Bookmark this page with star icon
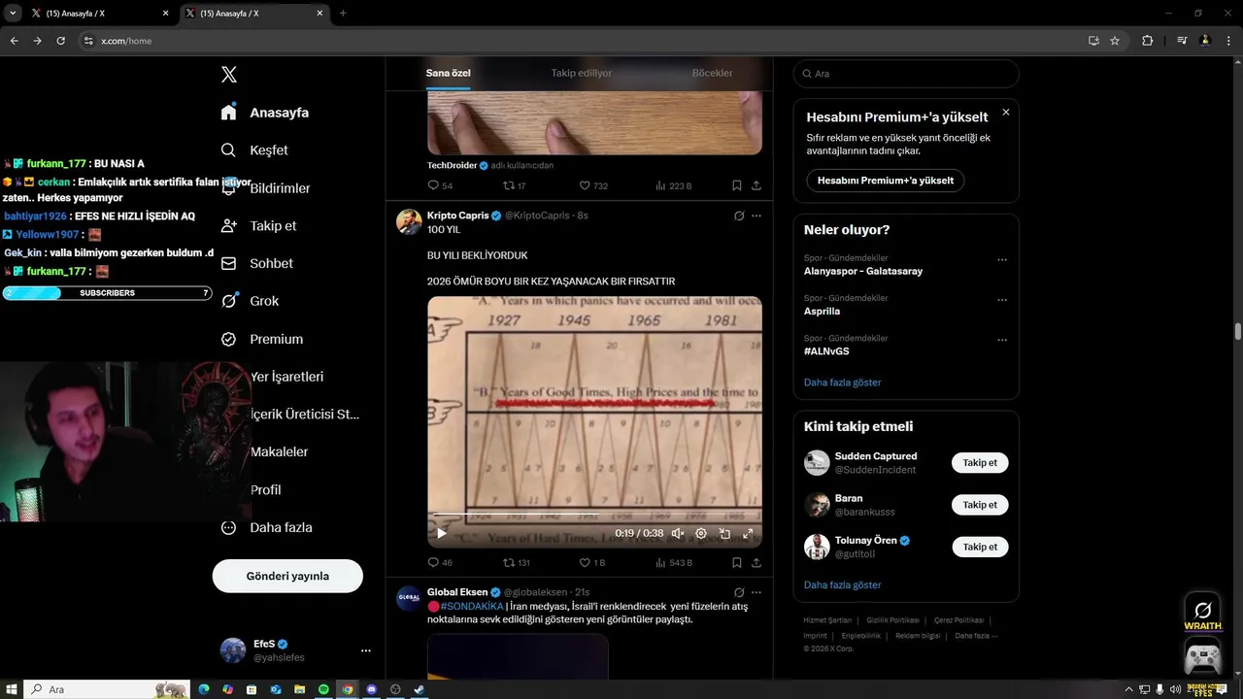The image size is (1243, 699). coord(1115,41)
